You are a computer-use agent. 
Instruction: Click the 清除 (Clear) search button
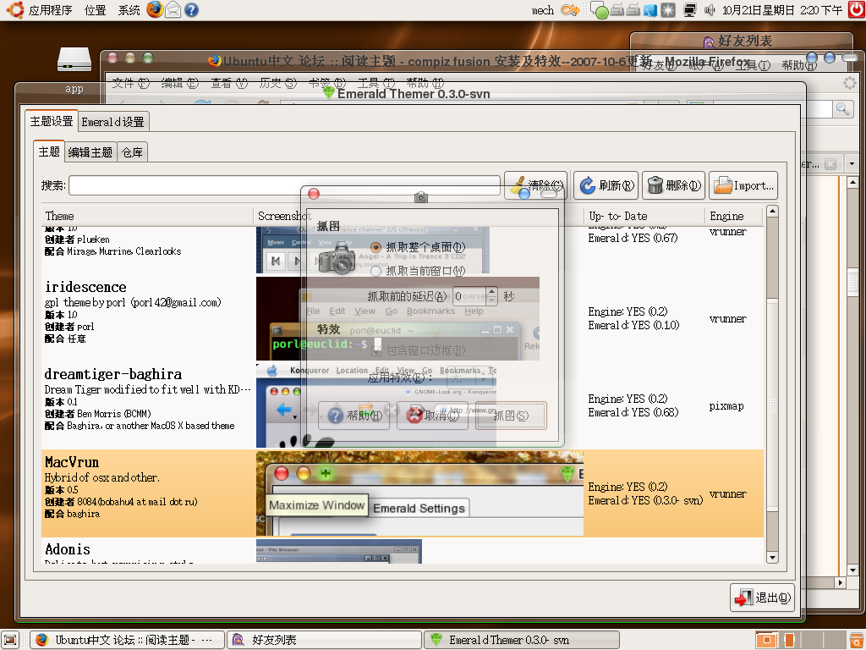tap(535, 185)
